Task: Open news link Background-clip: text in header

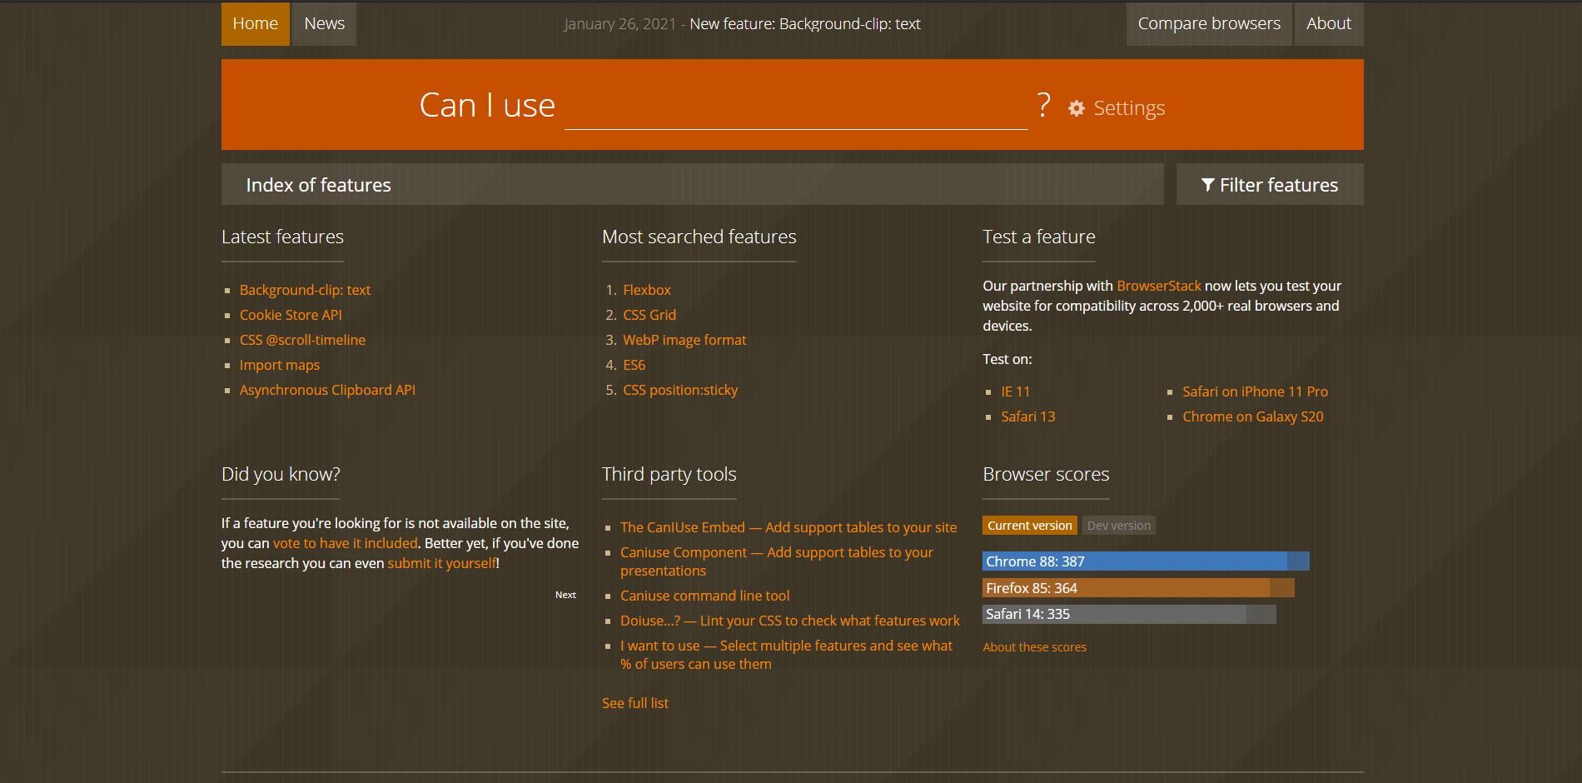Action: 805,24
